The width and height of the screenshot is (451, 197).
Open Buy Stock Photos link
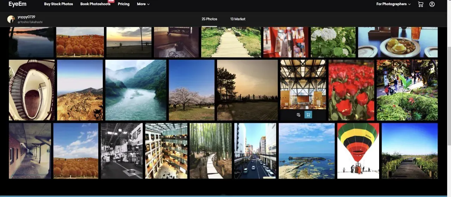[x=58, y=4]
